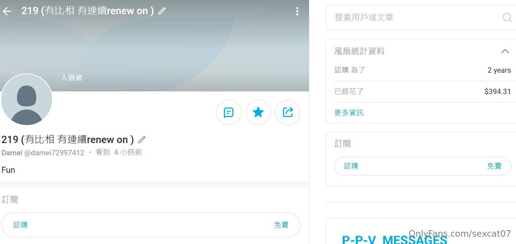Open the 更多資訊 link
Viewport: 516px width, 244px height.
[348, 113]
